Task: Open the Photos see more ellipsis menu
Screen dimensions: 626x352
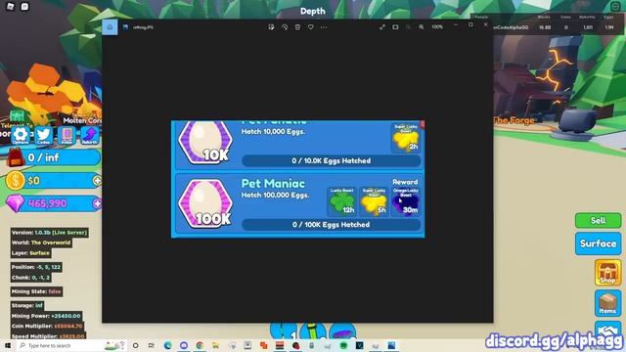Action: [324, 27]
